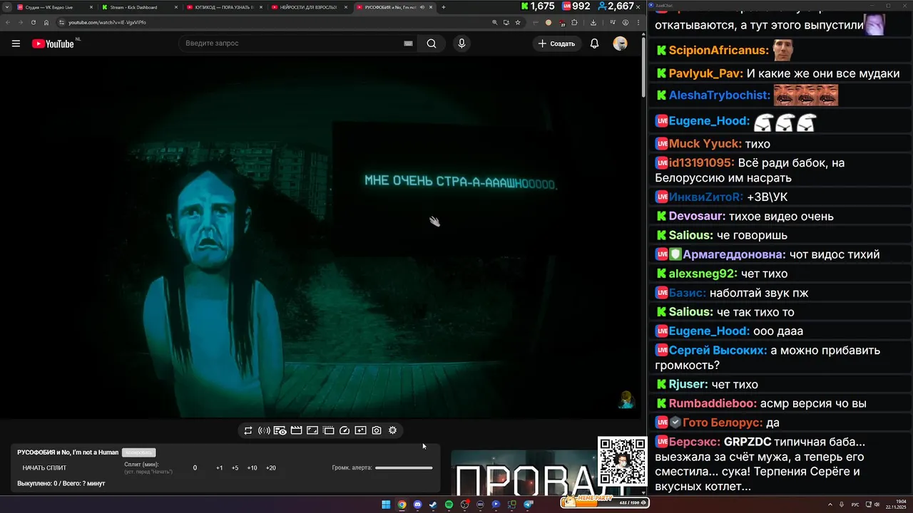Click the screen-with-eye icon in toolbar
This screenshot has height=513, width=913.
click(x=280, y=430)
